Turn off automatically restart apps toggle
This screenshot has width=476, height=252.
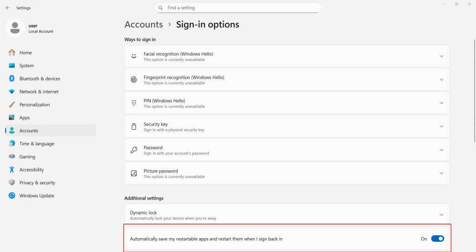coord(437,239)
